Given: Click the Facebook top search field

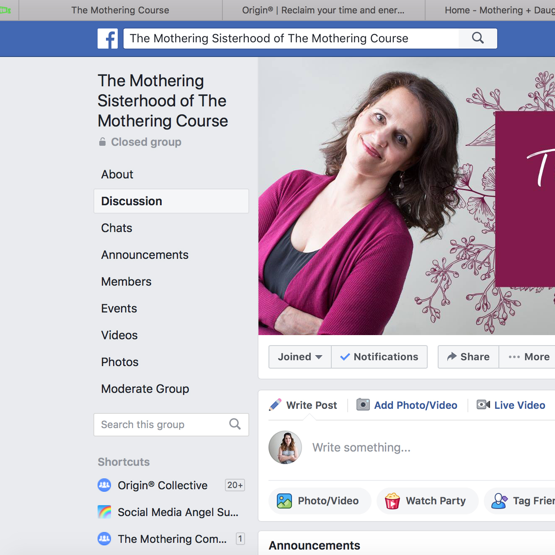Looking at the screenshot, I should coord(291,39).
